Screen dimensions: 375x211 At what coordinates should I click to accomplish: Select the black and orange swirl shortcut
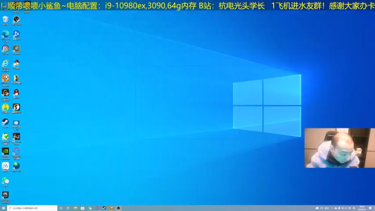16,108
